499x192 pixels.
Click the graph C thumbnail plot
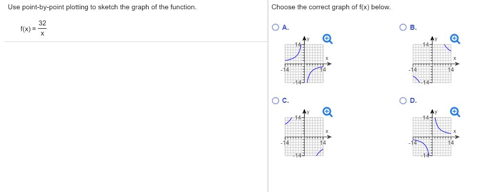pos(306,134)
